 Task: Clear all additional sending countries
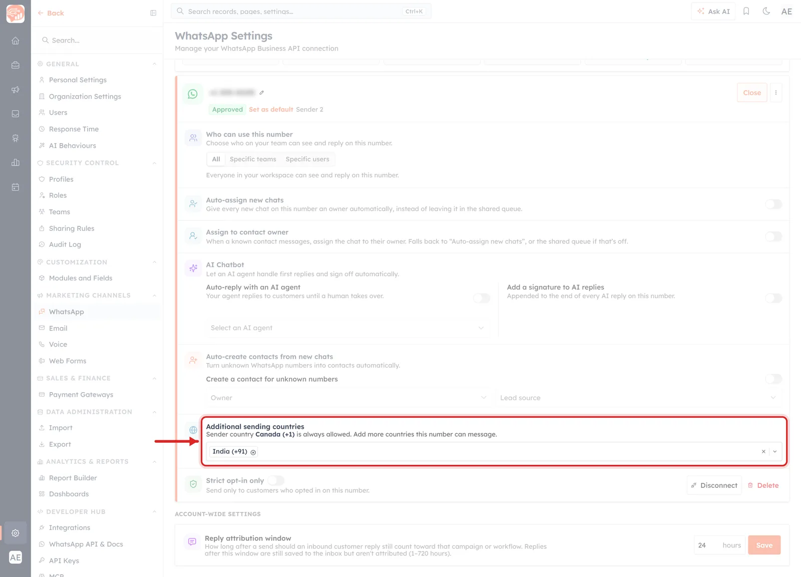[763, 451]
